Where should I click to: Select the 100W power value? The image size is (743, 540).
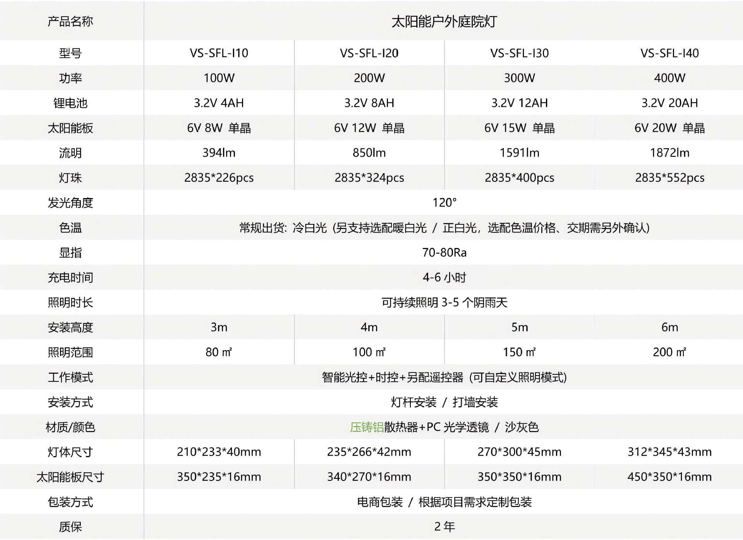(218, 78)
